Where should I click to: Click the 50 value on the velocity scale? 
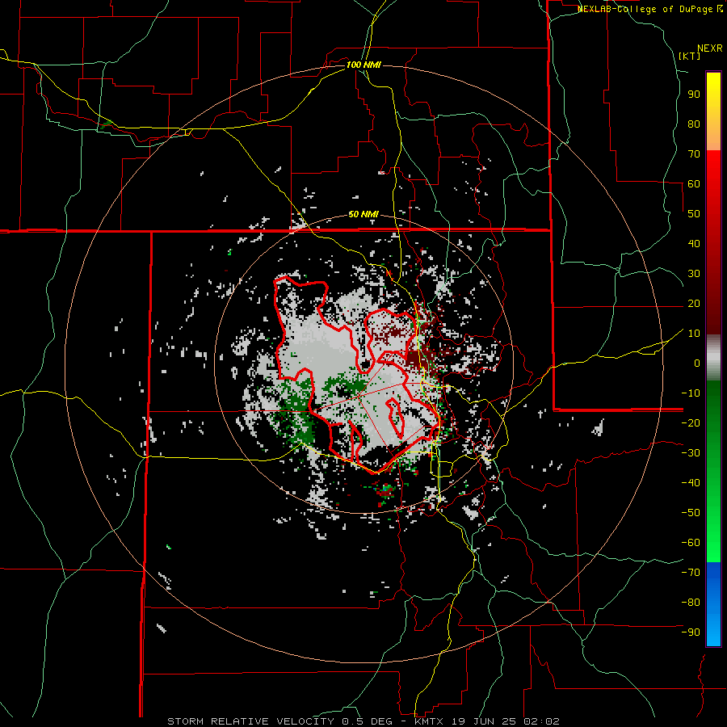(x=694, y=214)
